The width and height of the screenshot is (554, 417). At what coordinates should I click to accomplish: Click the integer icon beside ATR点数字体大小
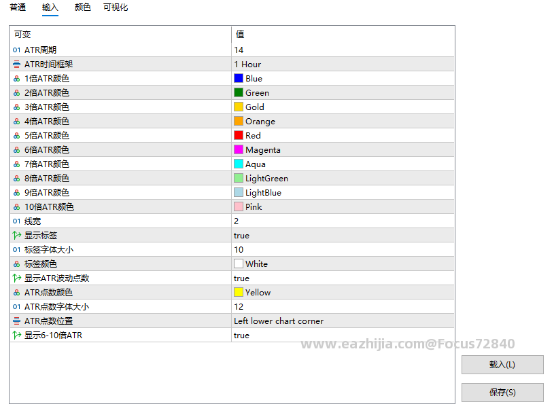16,307
